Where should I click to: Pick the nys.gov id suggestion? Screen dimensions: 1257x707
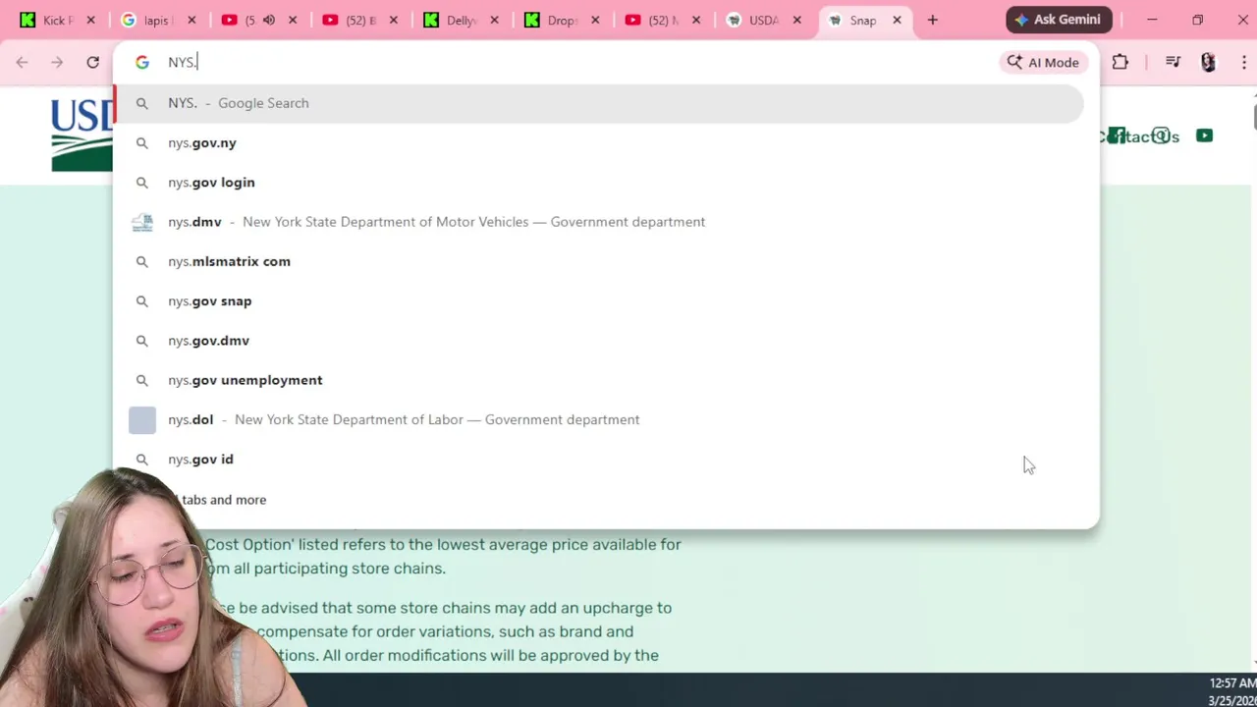599,460
